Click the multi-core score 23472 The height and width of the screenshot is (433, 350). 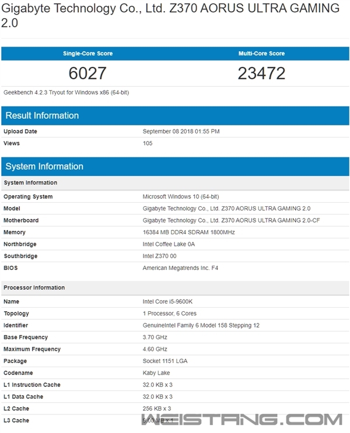(261, 73)
